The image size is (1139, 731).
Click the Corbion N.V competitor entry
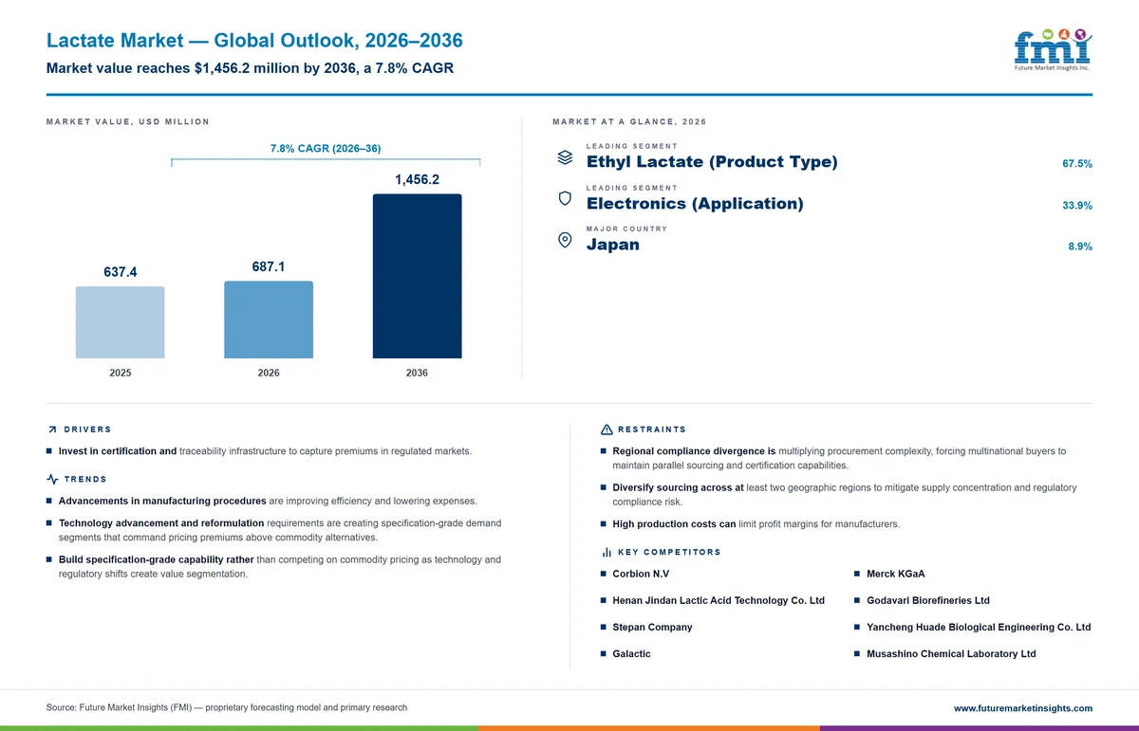641,574
